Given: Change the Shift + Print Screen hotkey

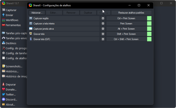Looking at the screenshot, I should click(126, 34).
